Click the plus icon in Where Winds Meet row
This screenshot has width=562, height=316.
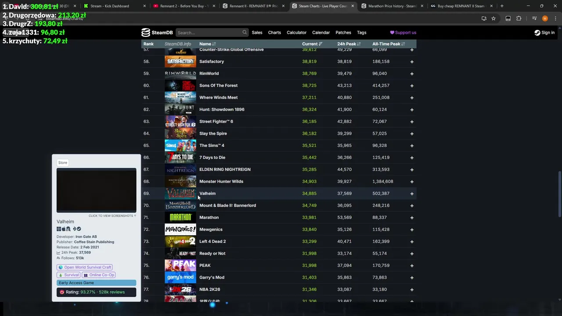(x=412, y=97)
